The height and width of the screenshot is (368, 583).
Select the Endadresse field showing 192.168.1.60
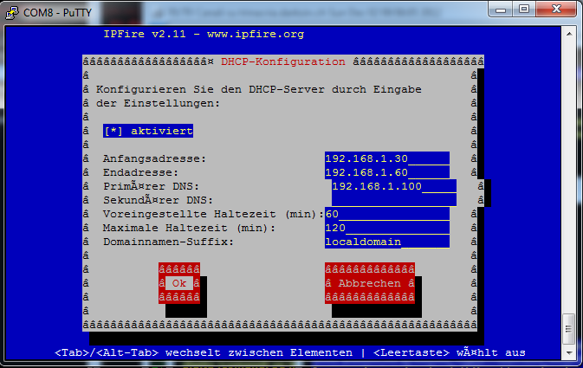click(x=386, y=172)
